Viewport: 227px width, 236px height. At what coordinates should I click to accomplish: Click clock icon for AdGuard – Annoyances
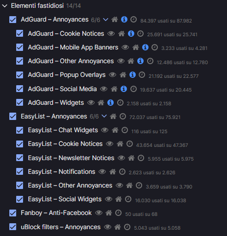pos(133,20)
